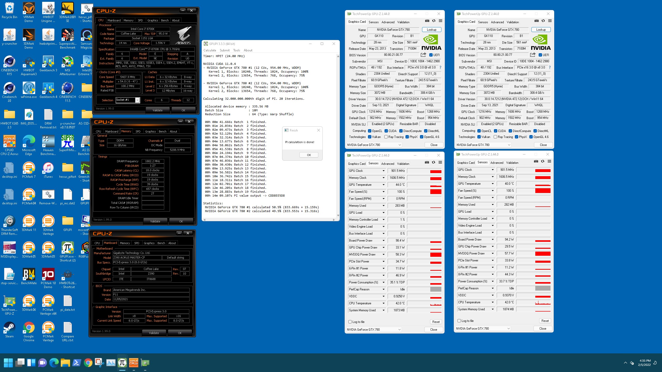Open Submit menu in GPUPI

pyautogui.click(x=225, y=50)
